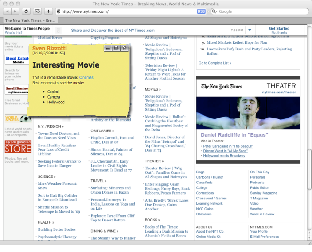Expand the TimesPeople blue dropdown arrow
The height and width of the screenshot is (252, 312).
250,30
